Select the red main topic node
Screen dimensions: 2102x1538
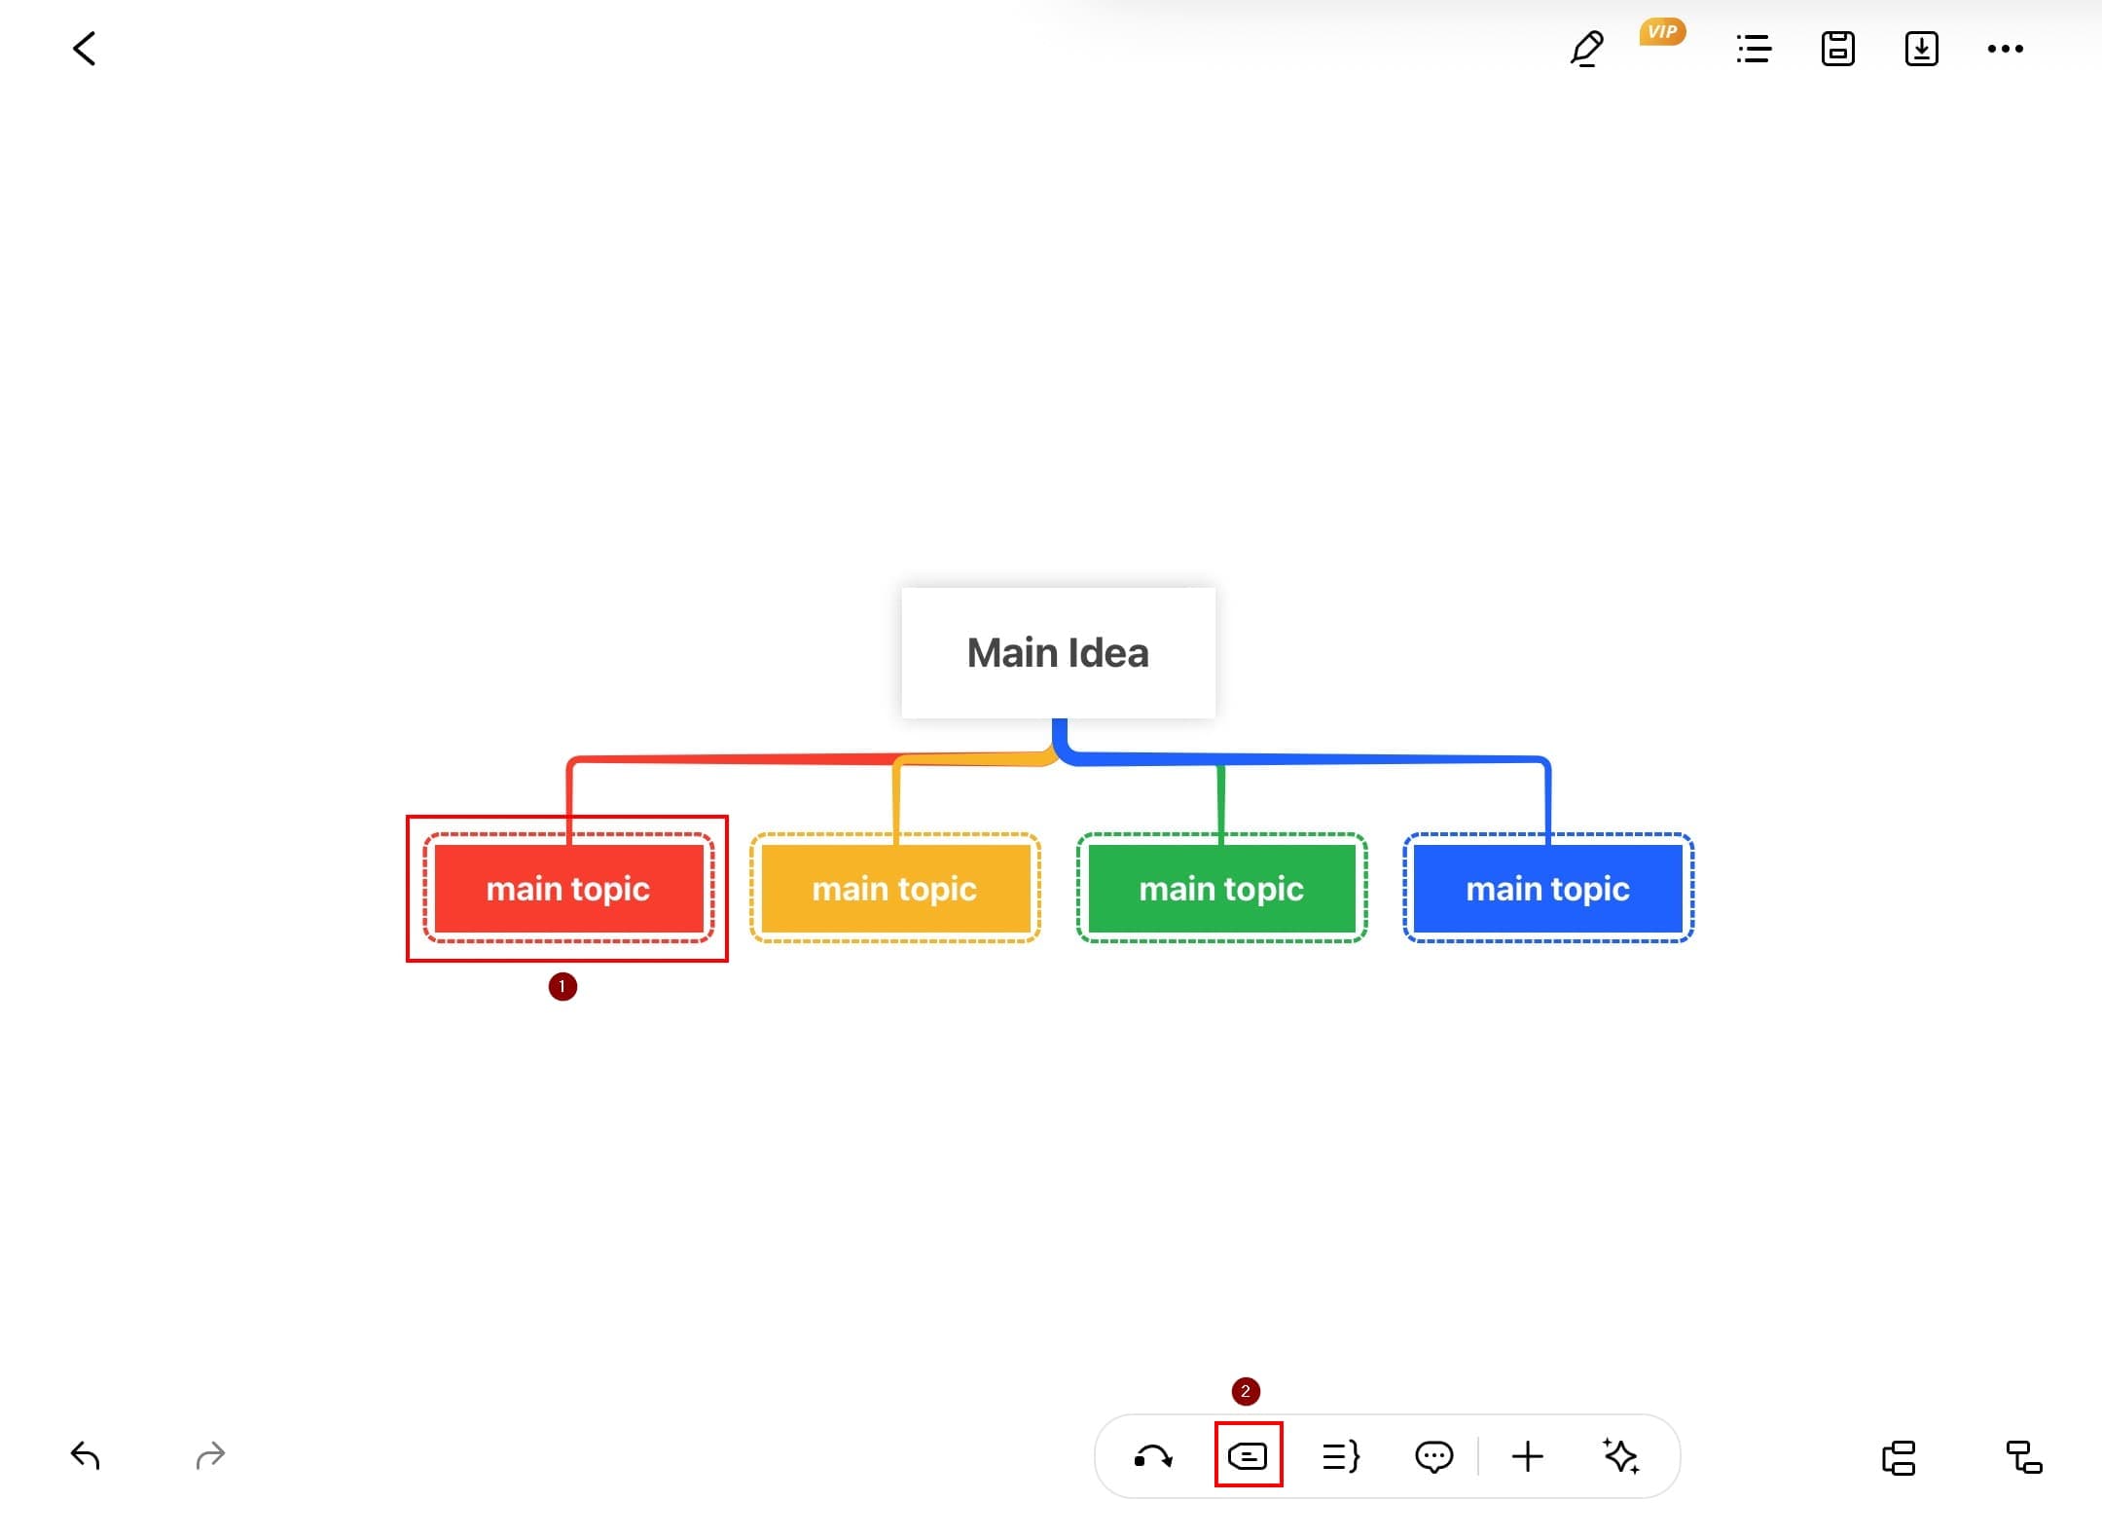tap(568, 889)
